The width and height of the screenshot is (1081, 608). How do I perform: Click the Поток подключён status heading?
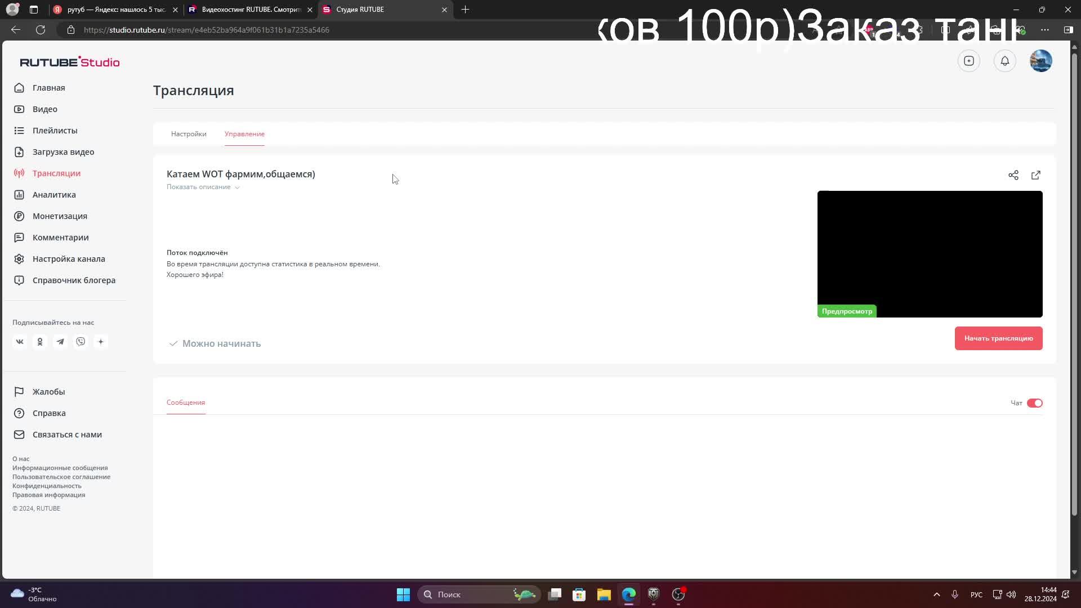click(197, 253)
